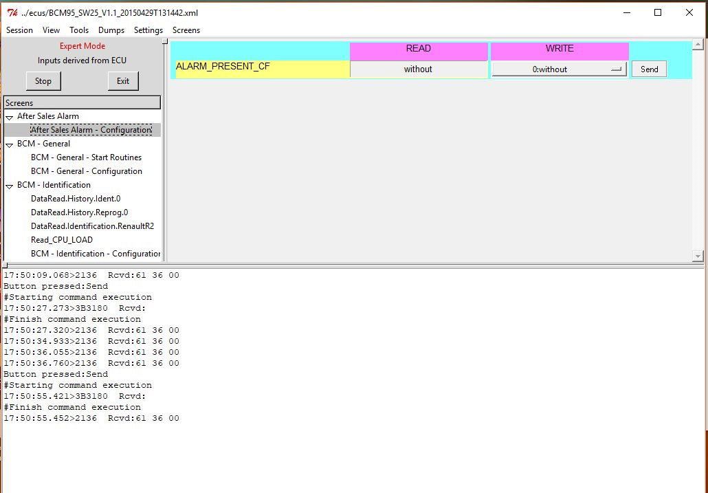The image size is (708, 493).
Task: Open the View menu
Action: (x=51, y=30)
